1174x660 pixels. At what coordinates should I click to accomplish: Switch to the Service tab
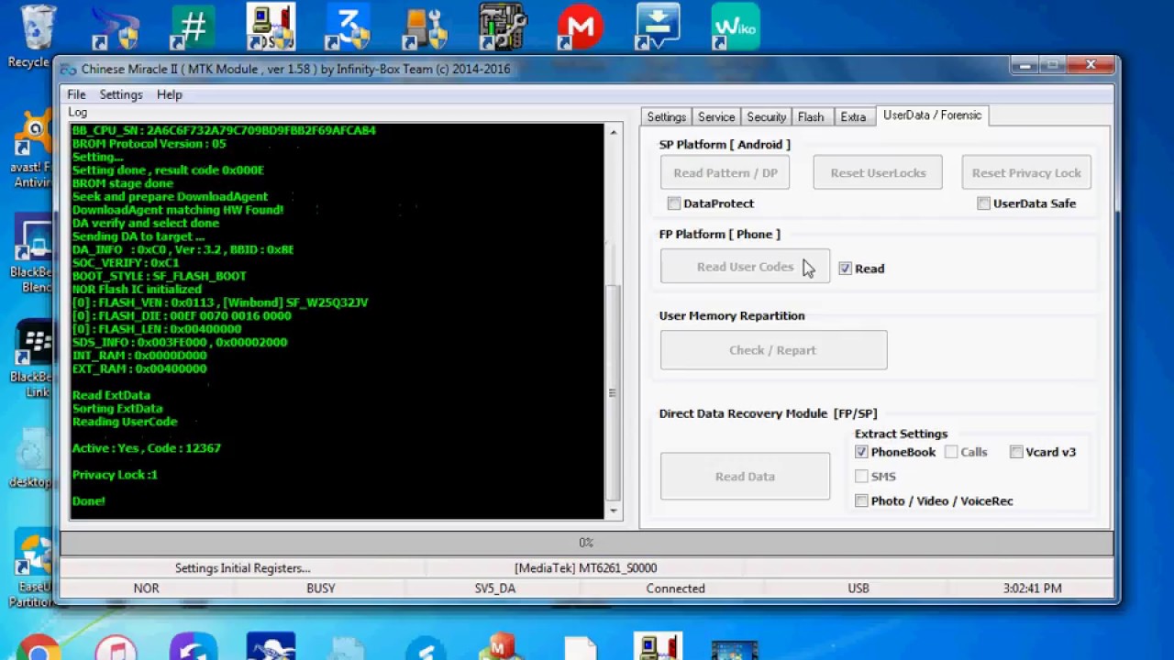point(716,117)
